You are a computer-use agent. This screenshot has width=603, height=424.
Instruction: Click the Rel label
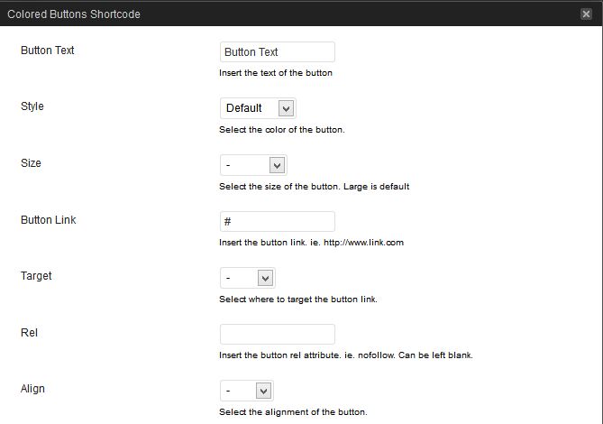point(29,333)
